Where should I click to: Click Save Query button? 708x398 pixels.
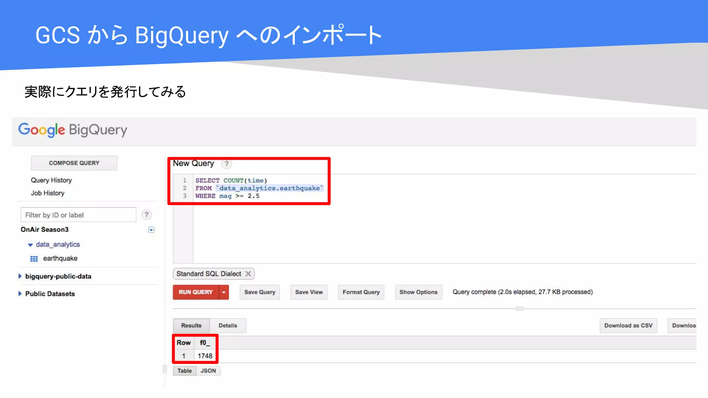point(260,292)
